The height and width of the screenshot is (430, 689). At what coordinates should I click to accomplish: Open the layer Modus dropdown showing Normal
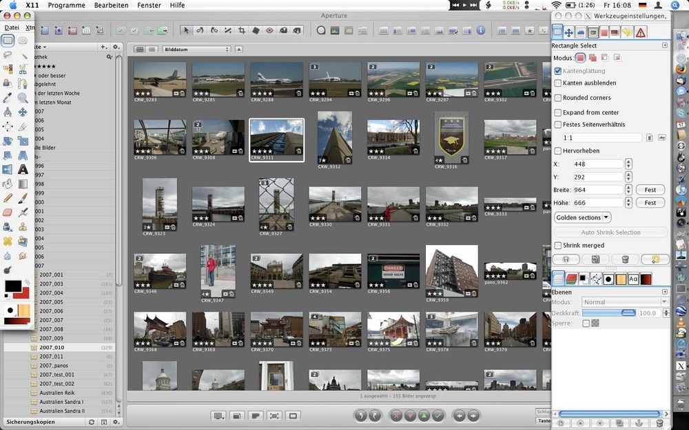coord(624,301)
